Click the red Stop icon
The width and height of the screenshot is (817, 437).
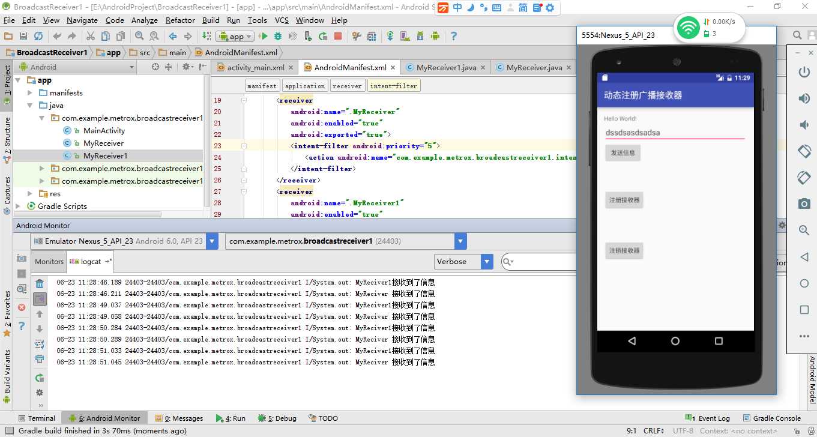pyautogui.click(x=338, y=36)
